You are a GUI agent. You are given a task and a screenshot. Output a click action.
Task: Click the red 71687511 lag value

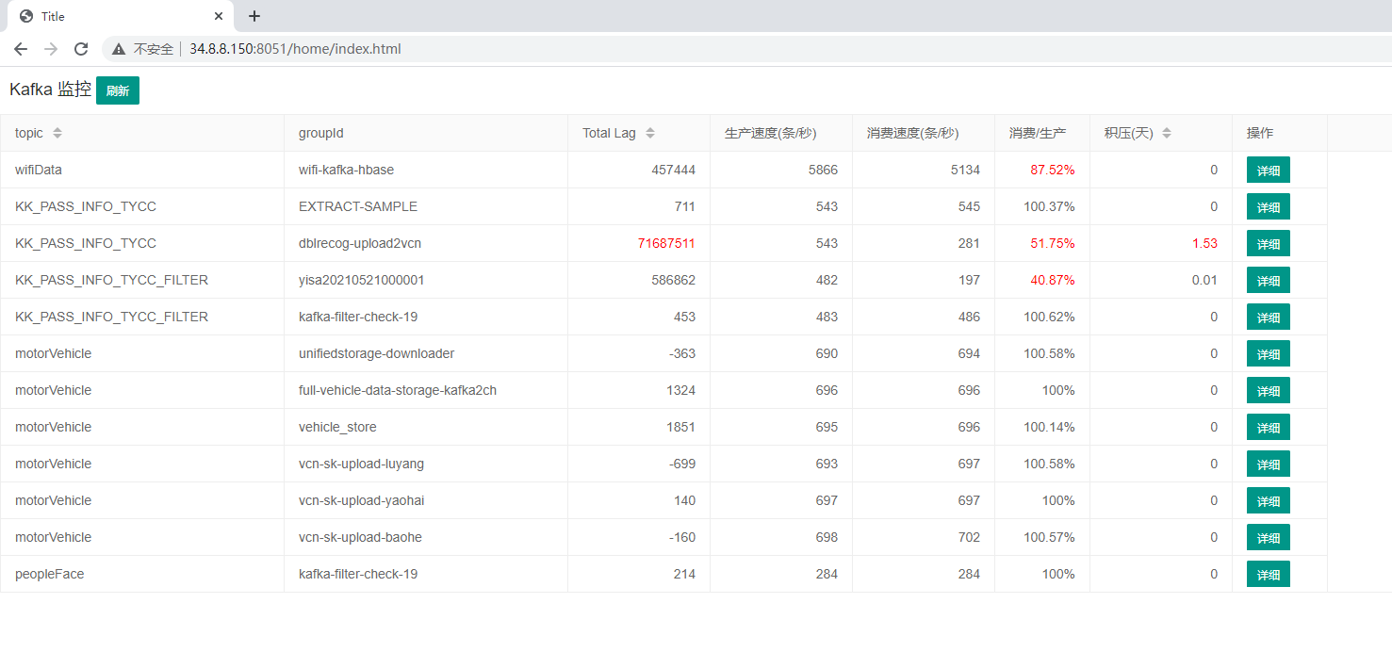pos(666,243)
